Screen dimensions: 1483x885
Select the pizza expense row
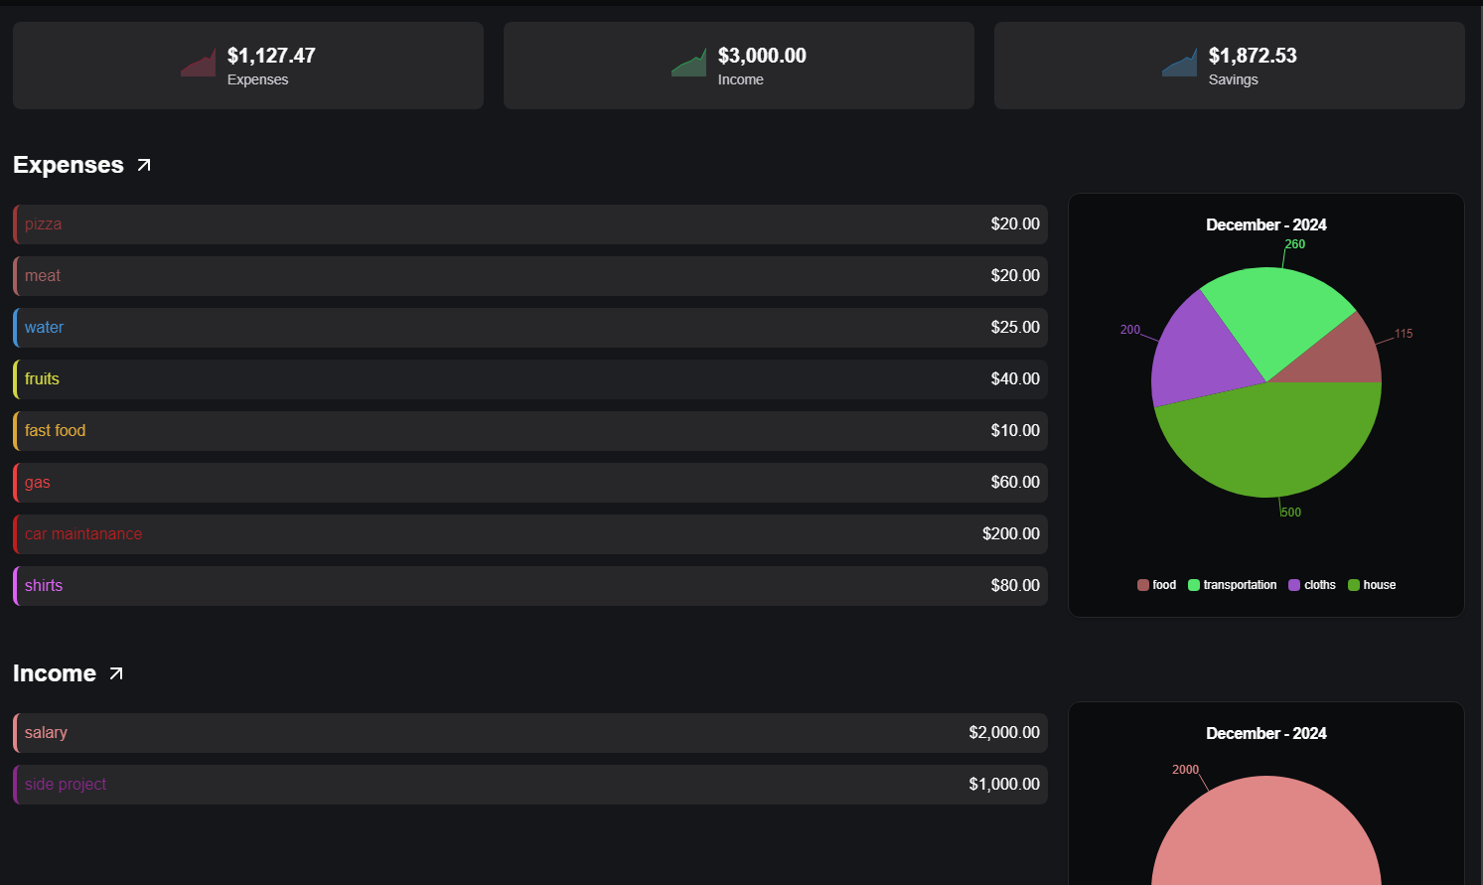point(530,224)
